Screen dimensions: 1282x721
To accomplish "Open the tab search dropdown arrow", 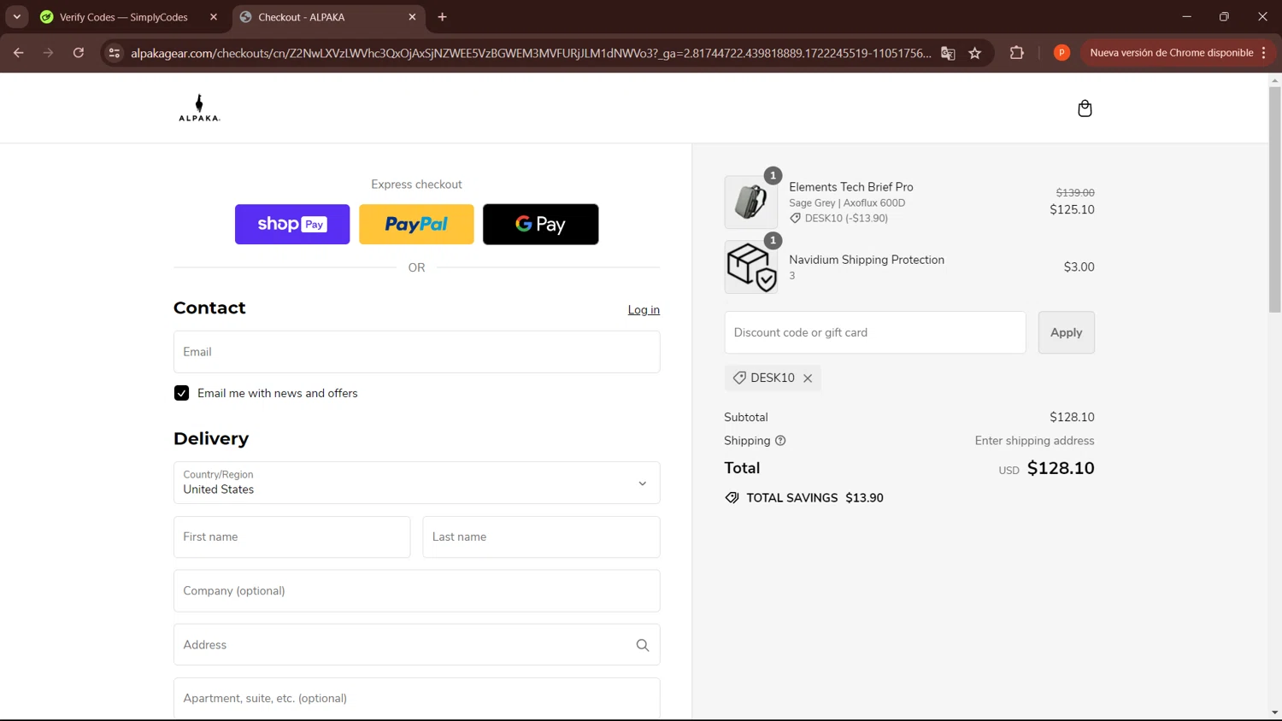I will [x=16, y=16].
